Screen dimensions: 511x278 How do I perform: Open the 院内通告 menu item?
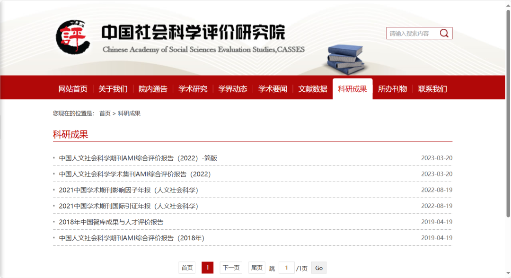[152, 89]
